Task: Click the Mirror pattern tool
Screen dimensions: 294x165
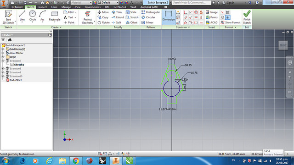Action: 147,22
